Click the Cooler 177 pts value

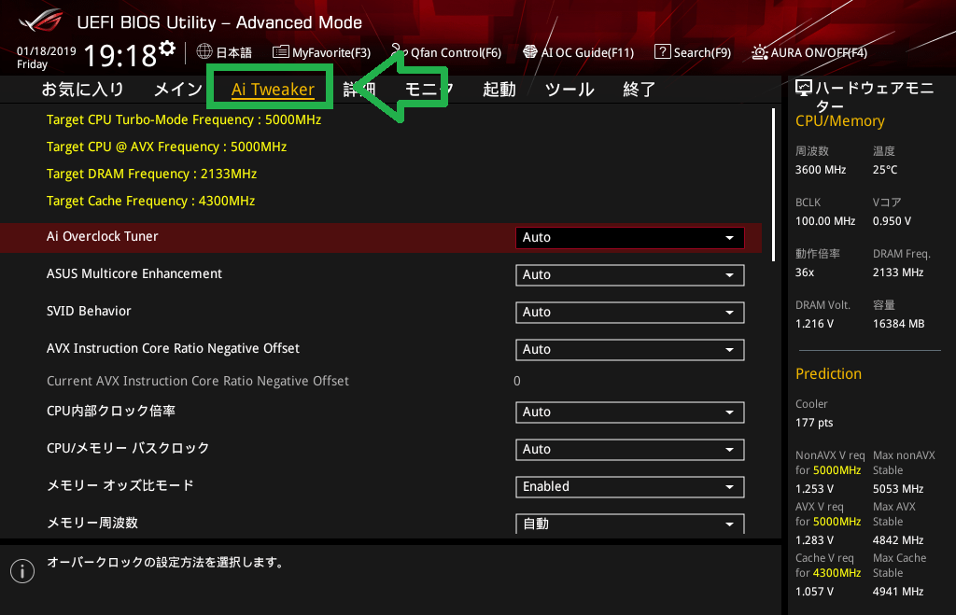point(814,423)
